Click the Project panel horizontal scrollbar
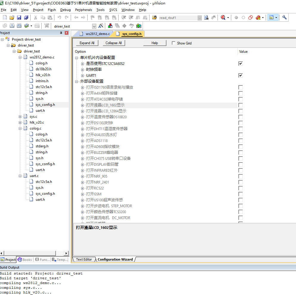 point(30,253)
